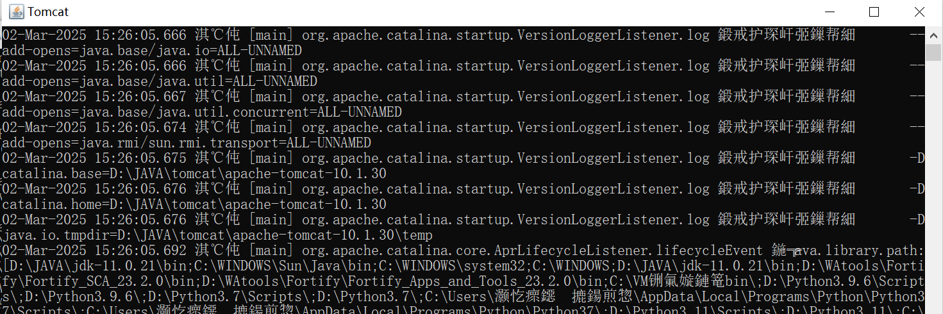Click the scrollbar track below the thumb
Screen dimensions: 943x314
(935, 192)
